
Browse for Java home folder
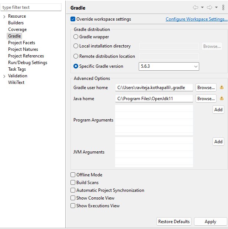pos(206,99)
